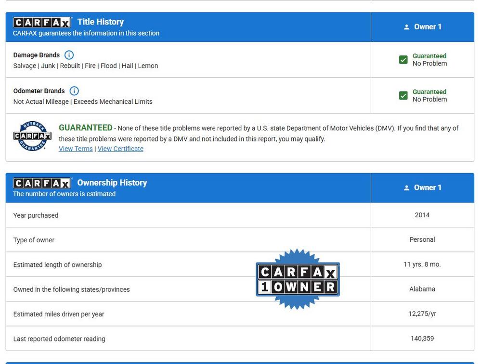Select the 140,359 odometer reading value

click(x=422, y=339)
